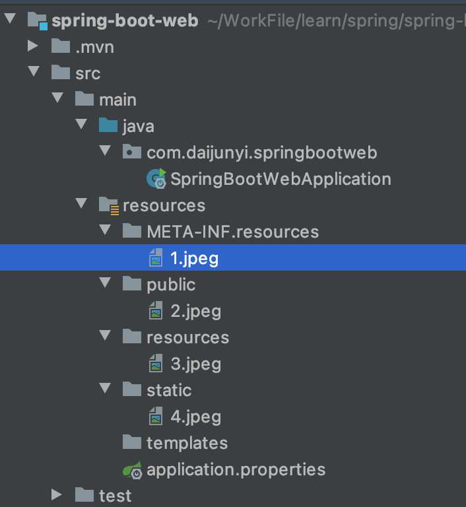The width and height of the screenshot is (466, 507).
Task: Collapse the static folder arrow
Action: point(105,389)
